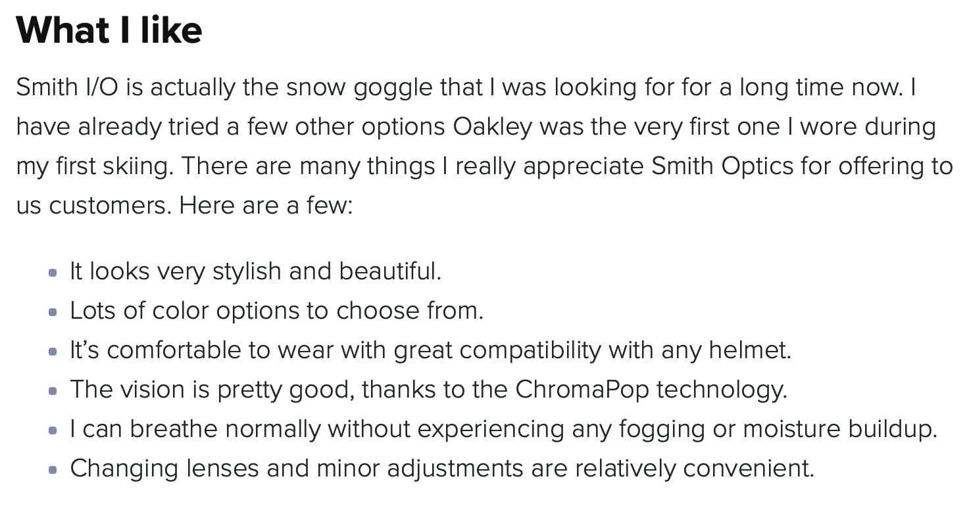Click the bullet dot before "Changing lenses"
967x510 pixels.
pyautogui.click(x=53, y=470)
